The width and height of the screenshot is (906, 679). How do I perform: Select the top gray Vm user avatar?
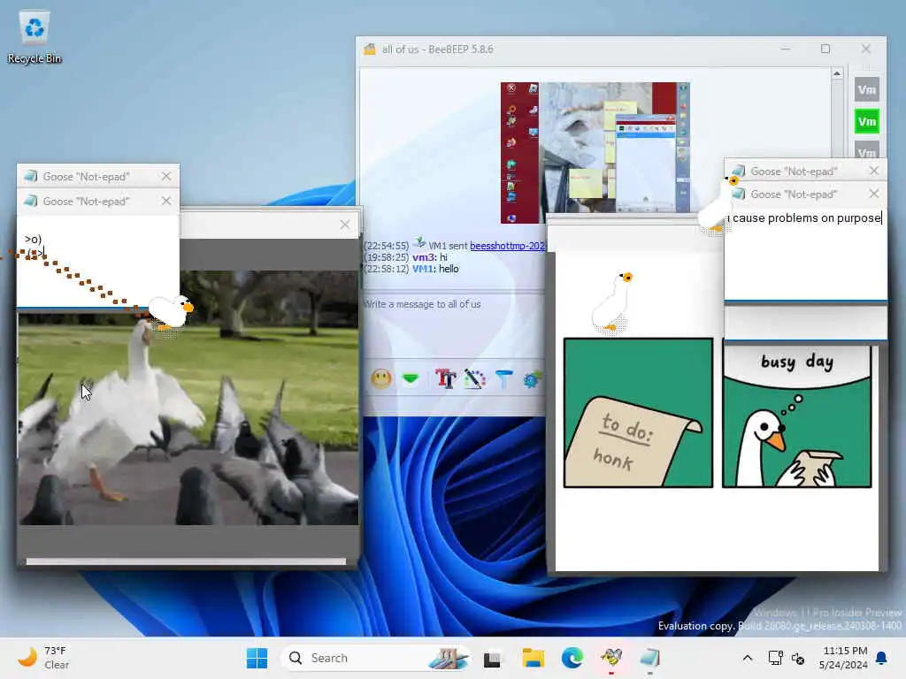click(x=867, y=89)
